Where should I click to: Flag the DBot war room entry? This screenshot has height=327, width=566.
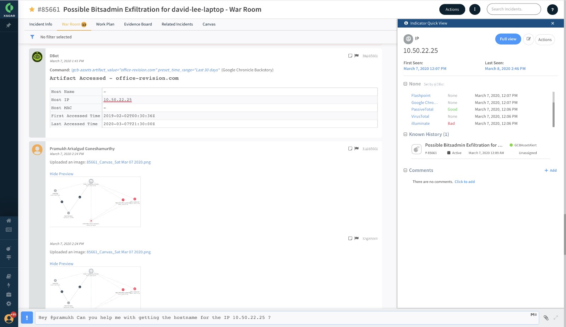click(357, 56)
